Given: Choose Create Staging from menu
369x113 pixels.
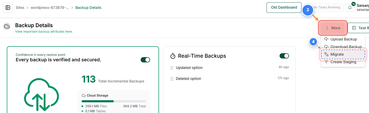Looking at the screenshot, I should click(343, 62).
